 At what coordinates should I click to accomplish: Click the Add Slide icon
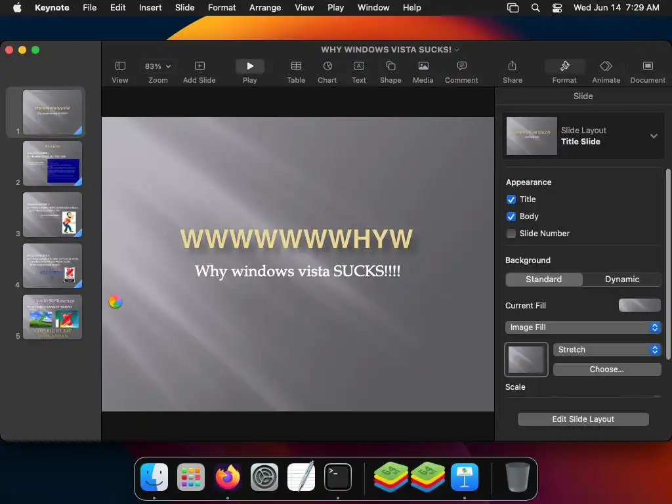pyautogui.click(x=199, y=66)
